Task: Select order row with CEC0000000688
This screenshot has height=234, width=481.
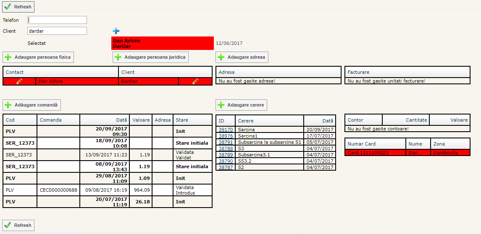Action: point(58,190)
